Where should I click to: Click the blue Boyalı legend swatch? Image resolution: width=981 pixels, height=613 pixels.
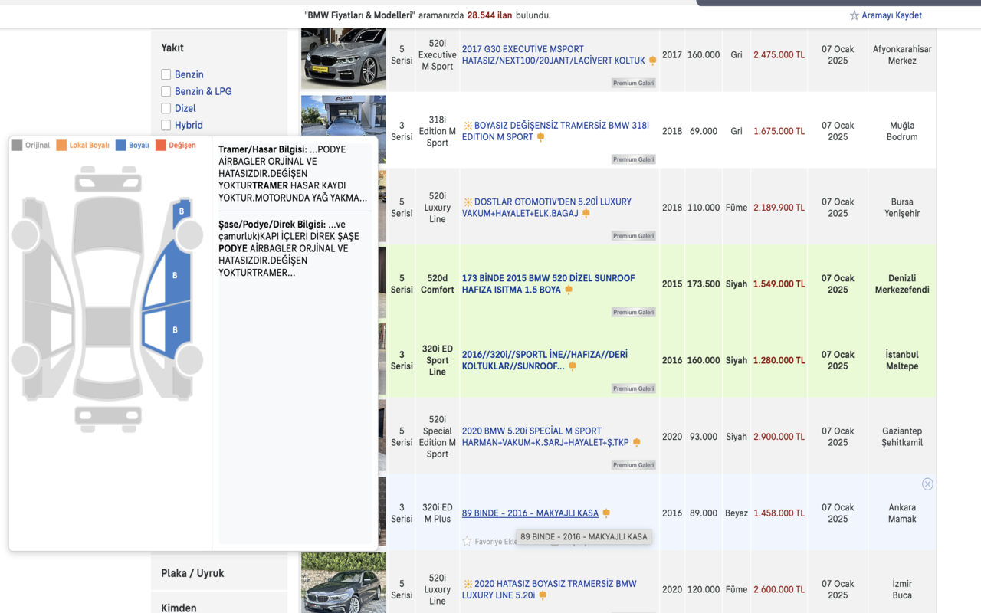tap(121, 146)
